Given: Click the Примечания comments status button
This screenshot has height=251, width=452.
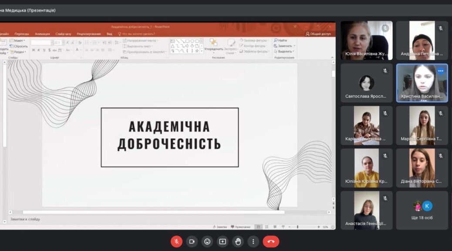Looking at the screenshot, I should coord(241,227).
